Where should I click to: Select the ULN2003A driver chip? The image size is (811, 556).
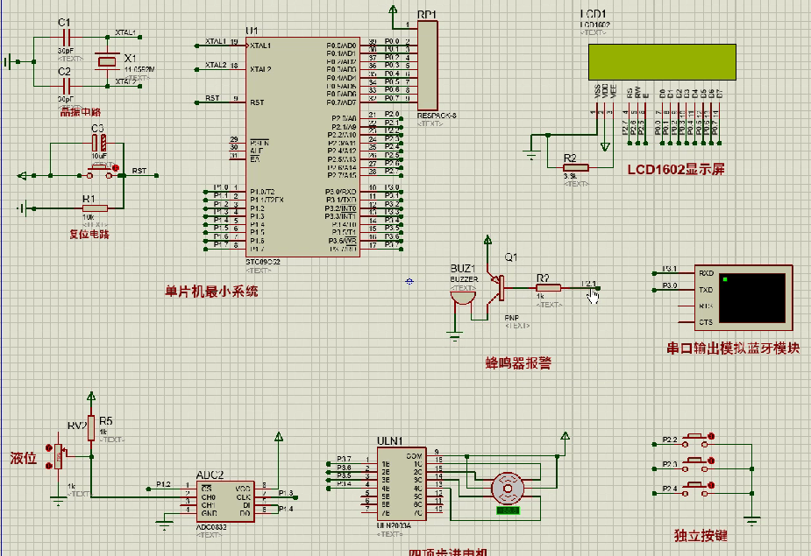[401, 483]
